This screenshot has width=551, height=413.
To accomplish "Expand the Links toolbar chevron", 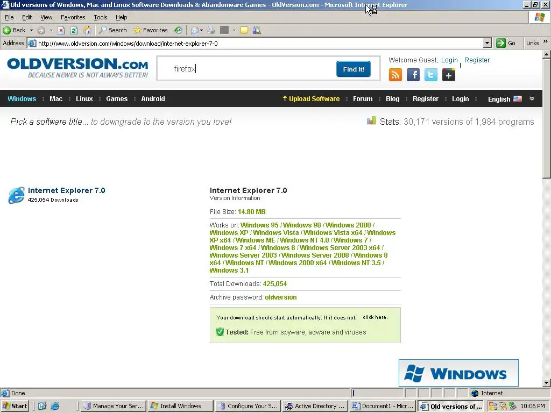I will point(546,41).
